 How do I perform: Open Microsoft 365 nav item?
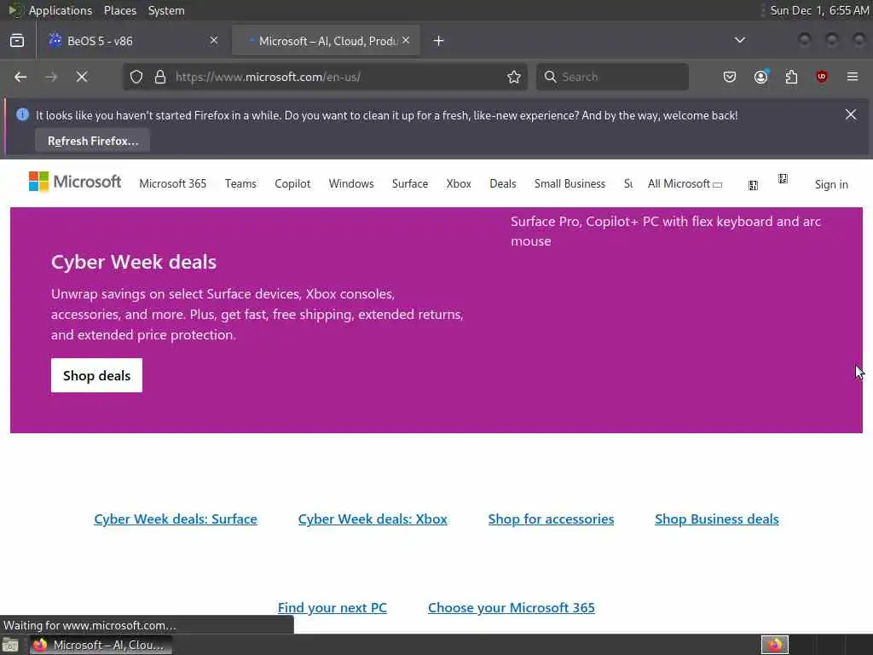(x=172, y=184)
